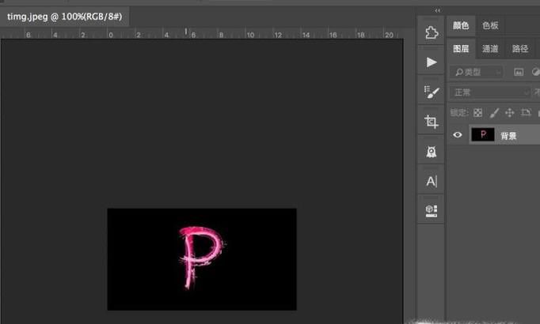Click the 背景 layer thumbnail

click(482, 135)
